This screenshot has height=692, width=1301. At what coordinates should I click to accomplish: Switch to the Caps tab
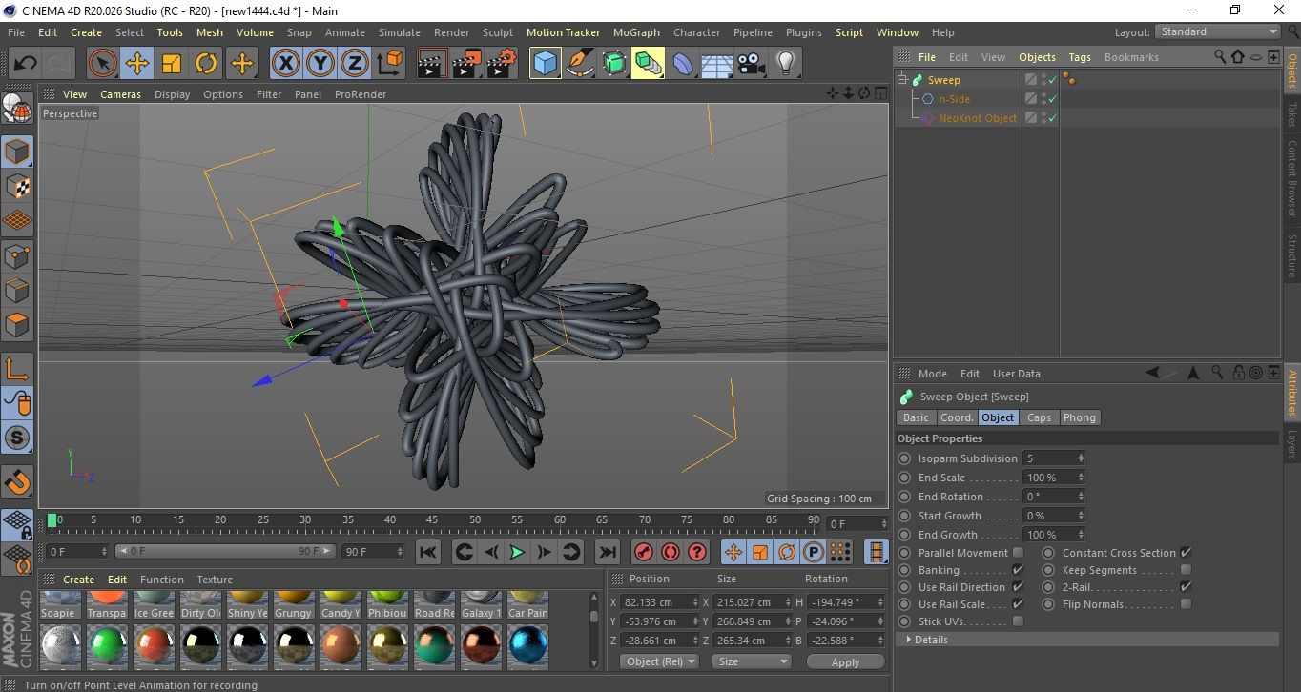tap(1039, 417)
